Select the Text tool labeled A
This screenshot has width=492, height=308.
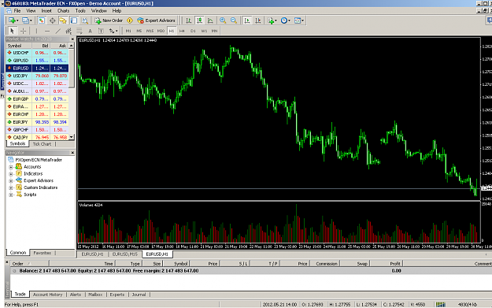(90, 31)
